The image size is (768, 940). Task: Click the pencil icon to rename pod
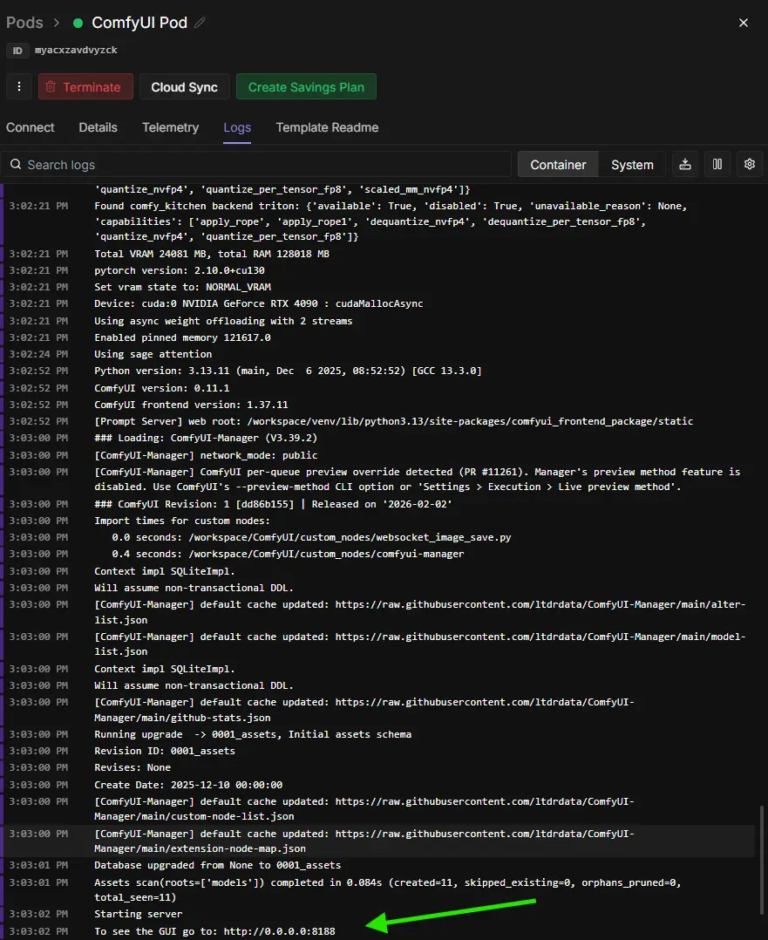(x=200, y=23)
